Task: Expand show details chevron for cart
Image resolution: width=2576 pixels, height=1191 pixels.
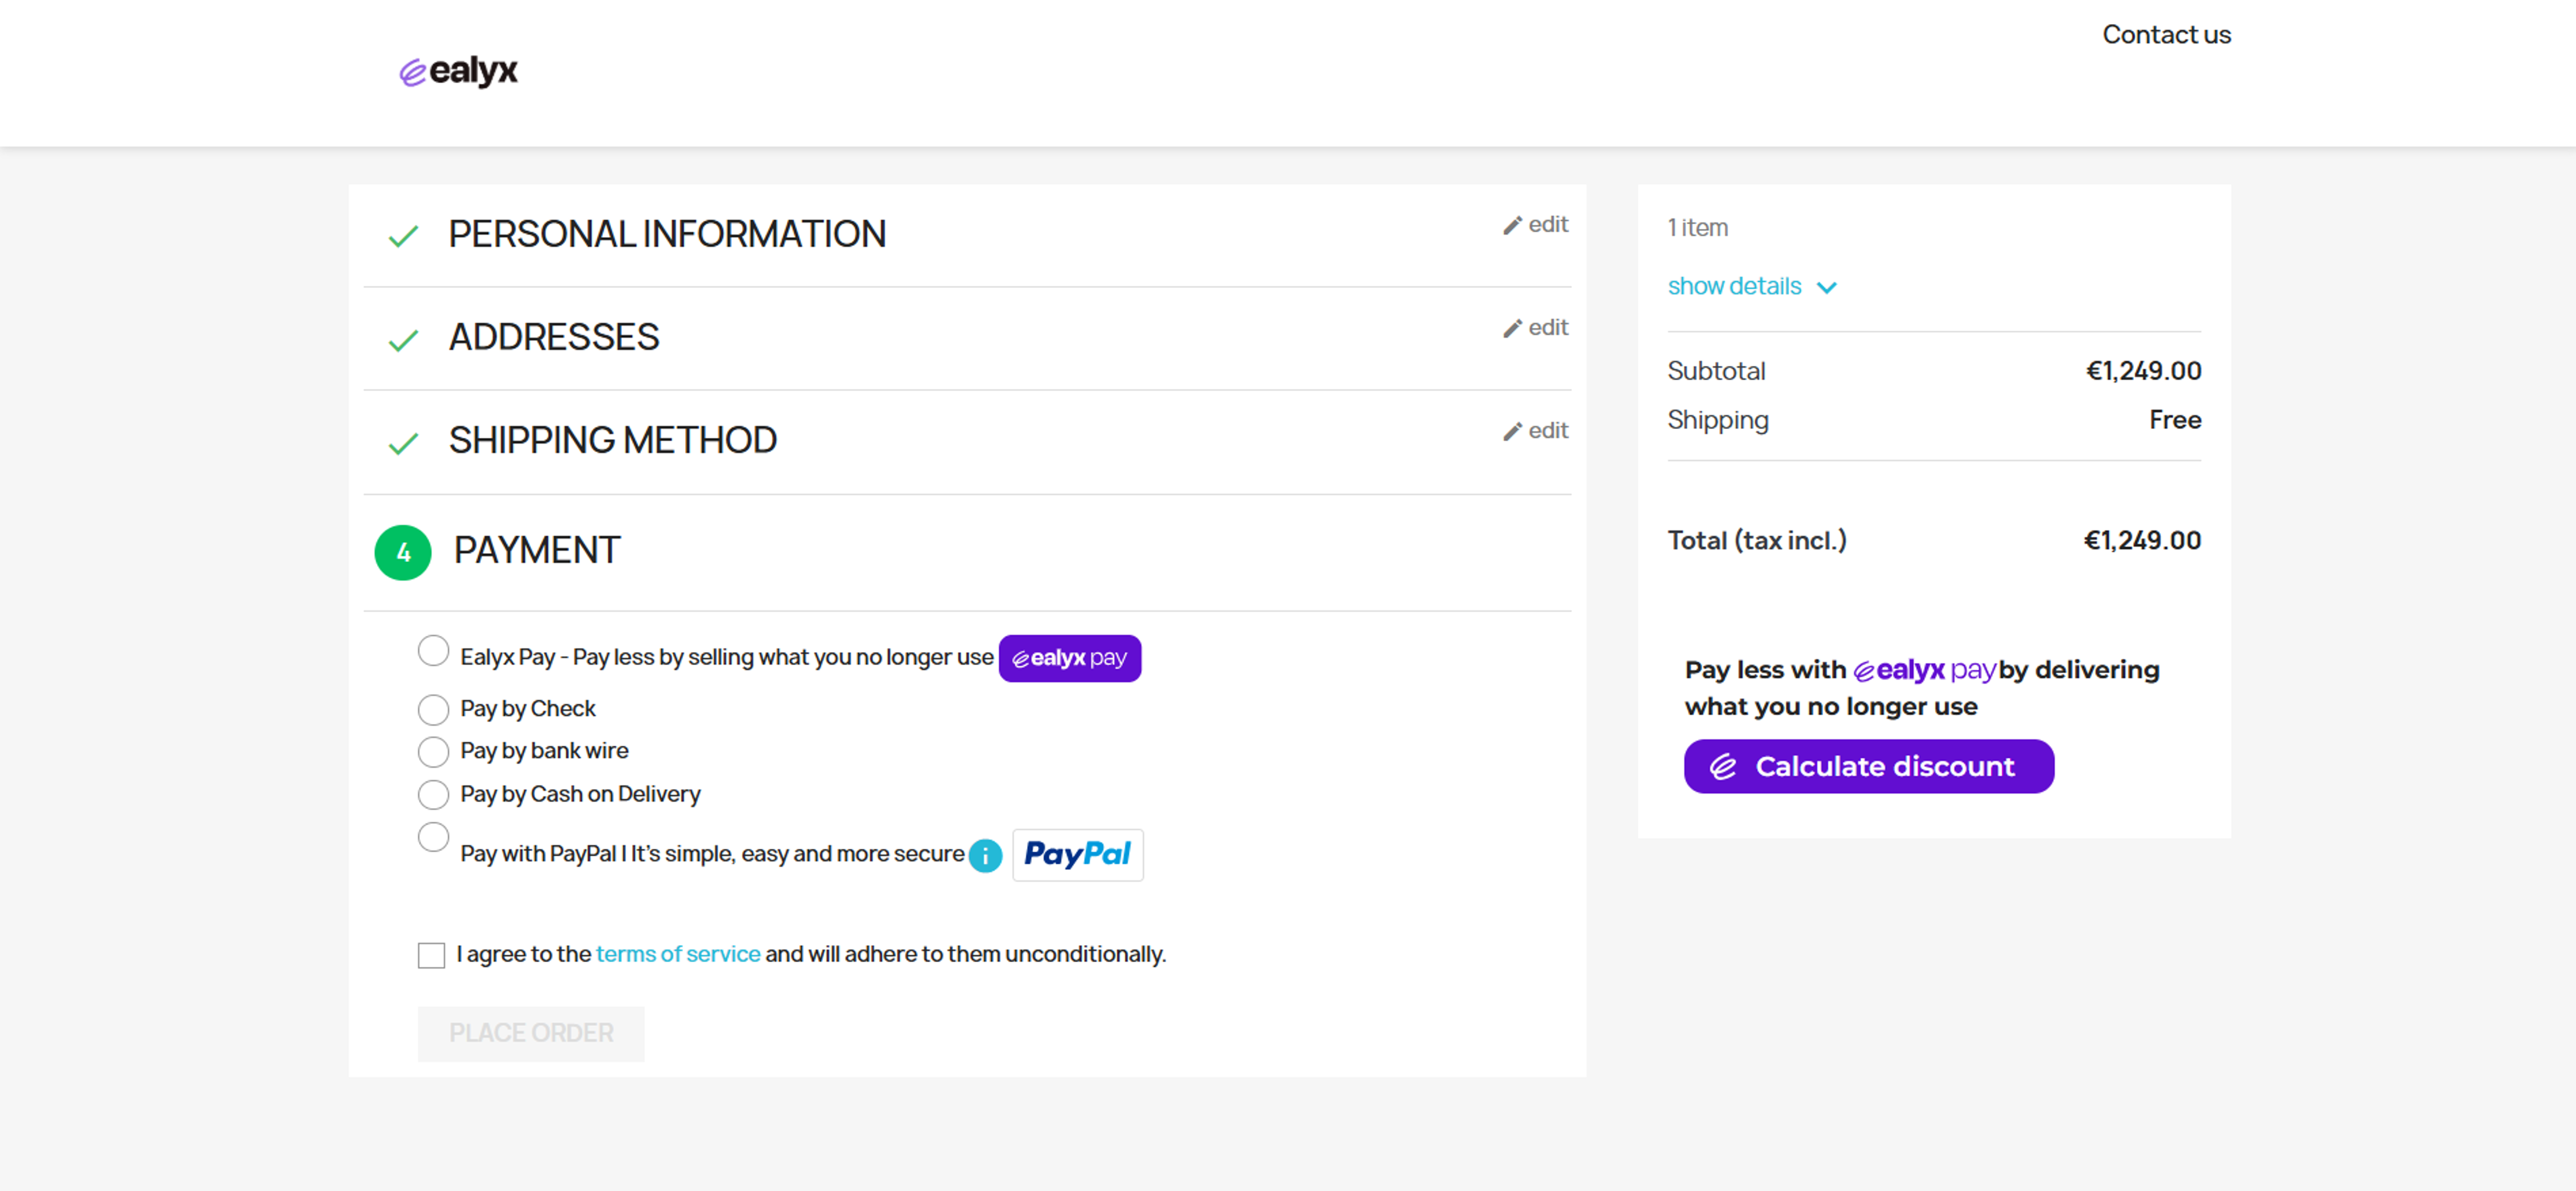Action: coord(1826,288)
